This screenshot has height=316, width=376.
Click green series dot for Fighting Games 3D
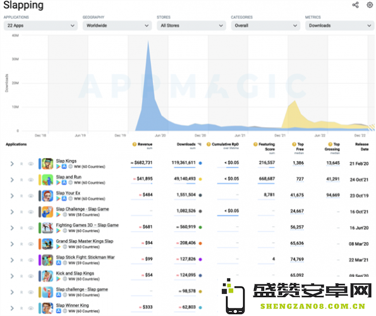pyautogui.click(x=200, y=228)
